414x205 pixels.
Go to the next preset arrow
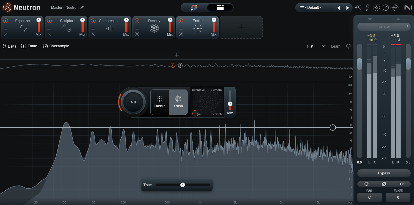coord(348,8)
